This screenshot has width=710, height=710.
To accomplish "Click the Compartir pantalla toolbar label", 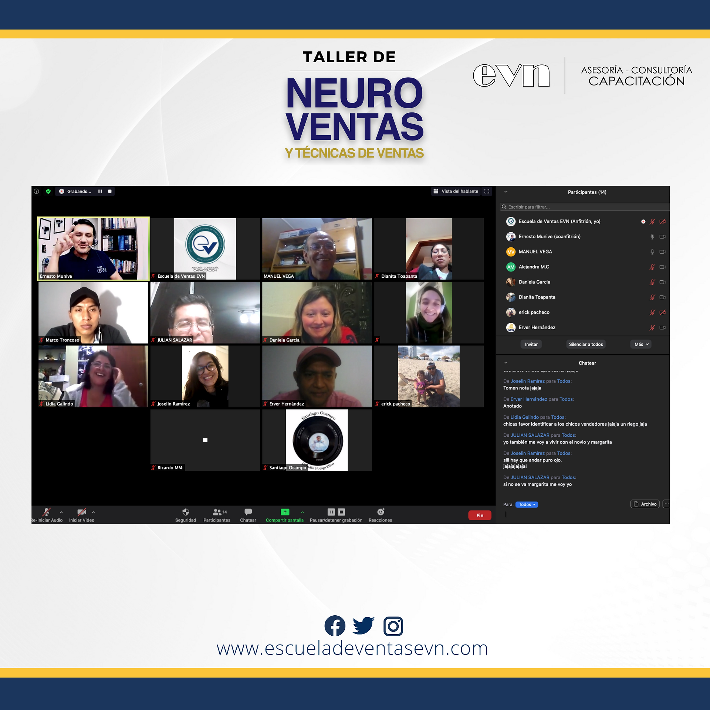I will [x=285, y=520].
